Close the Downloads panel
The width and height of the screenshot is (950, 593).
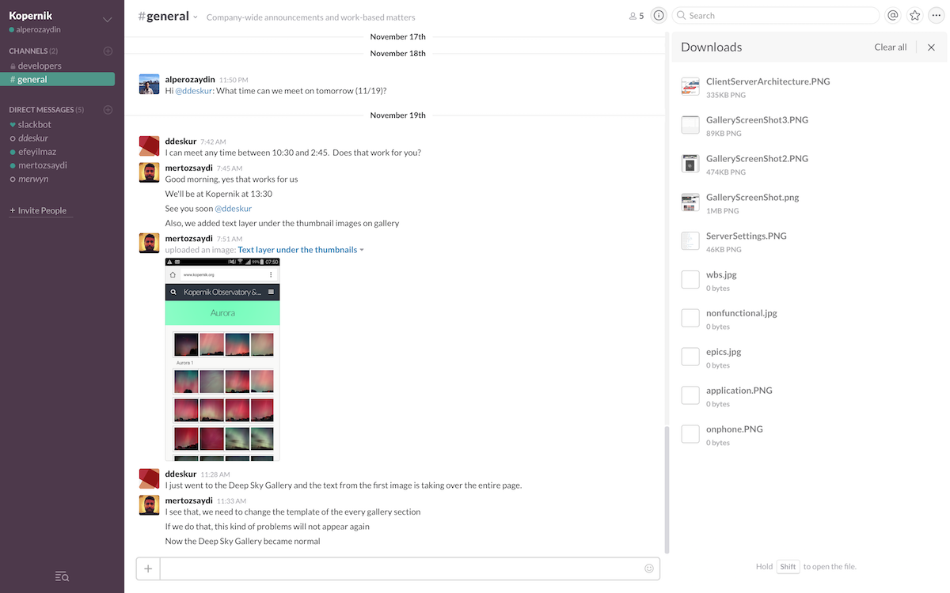pyautogui.click(x=931, y=47)
